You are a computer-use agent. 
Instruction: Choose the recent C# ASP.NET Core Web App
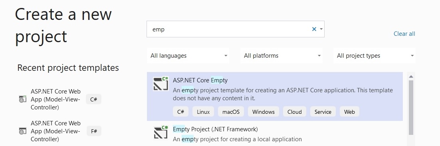(59, 99)
